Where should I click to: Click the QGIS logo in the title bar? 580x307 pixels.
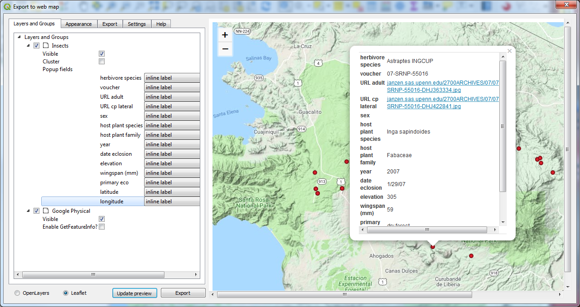[x=7, y=7]
